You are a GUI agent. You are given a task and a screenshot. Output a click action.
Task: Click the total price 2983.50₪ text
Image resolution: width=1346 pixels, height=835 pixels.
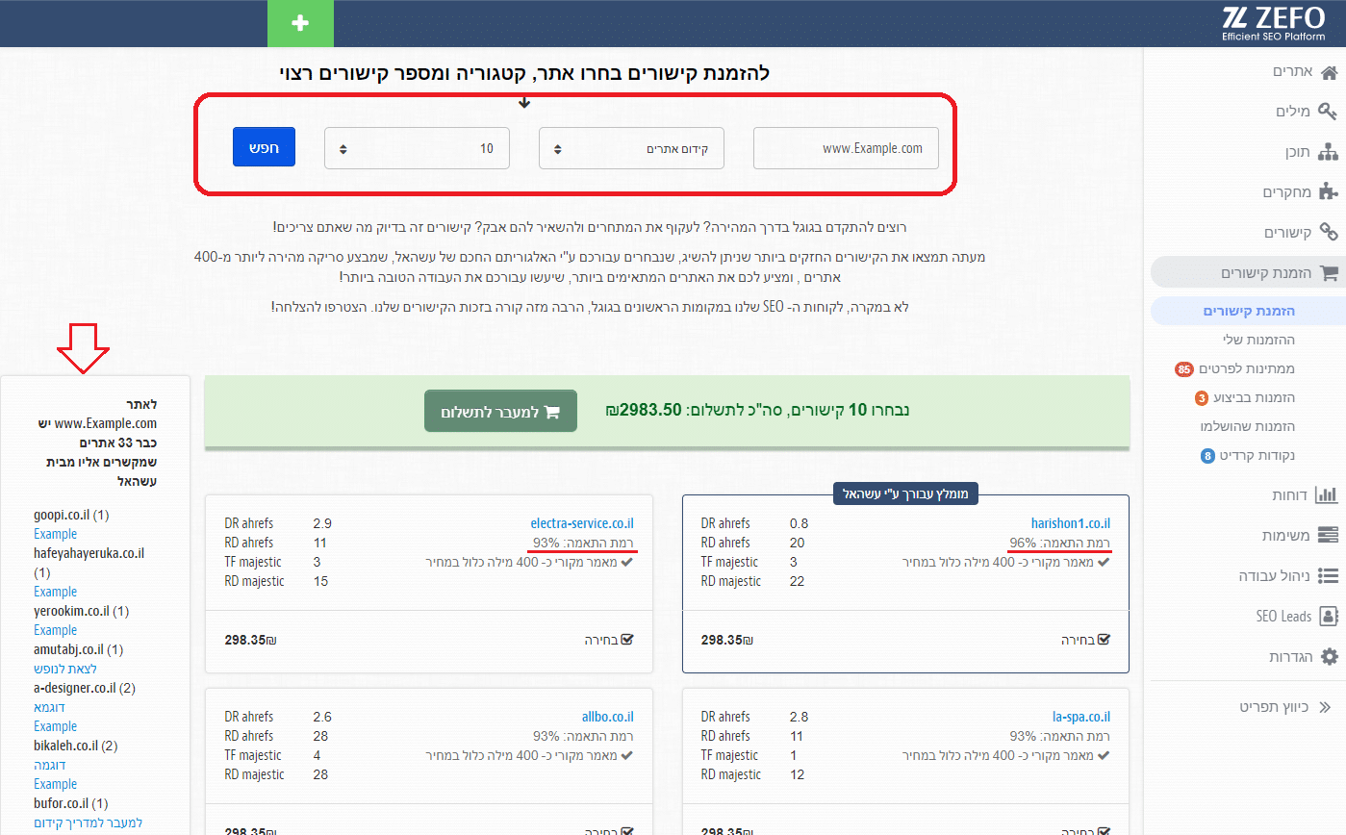643,410
